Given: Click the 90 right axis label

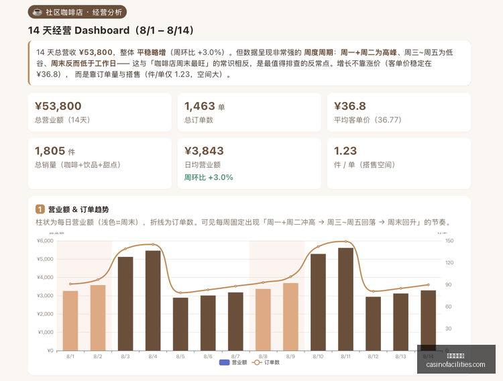Looking at the screenshot, I should [449, 284].
